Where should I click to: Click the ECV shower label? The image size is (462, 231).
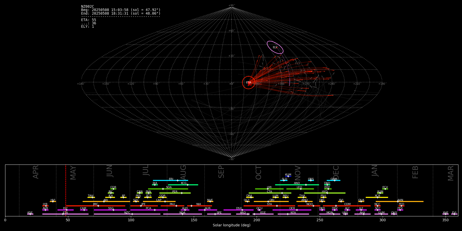(x=385, y=187)
